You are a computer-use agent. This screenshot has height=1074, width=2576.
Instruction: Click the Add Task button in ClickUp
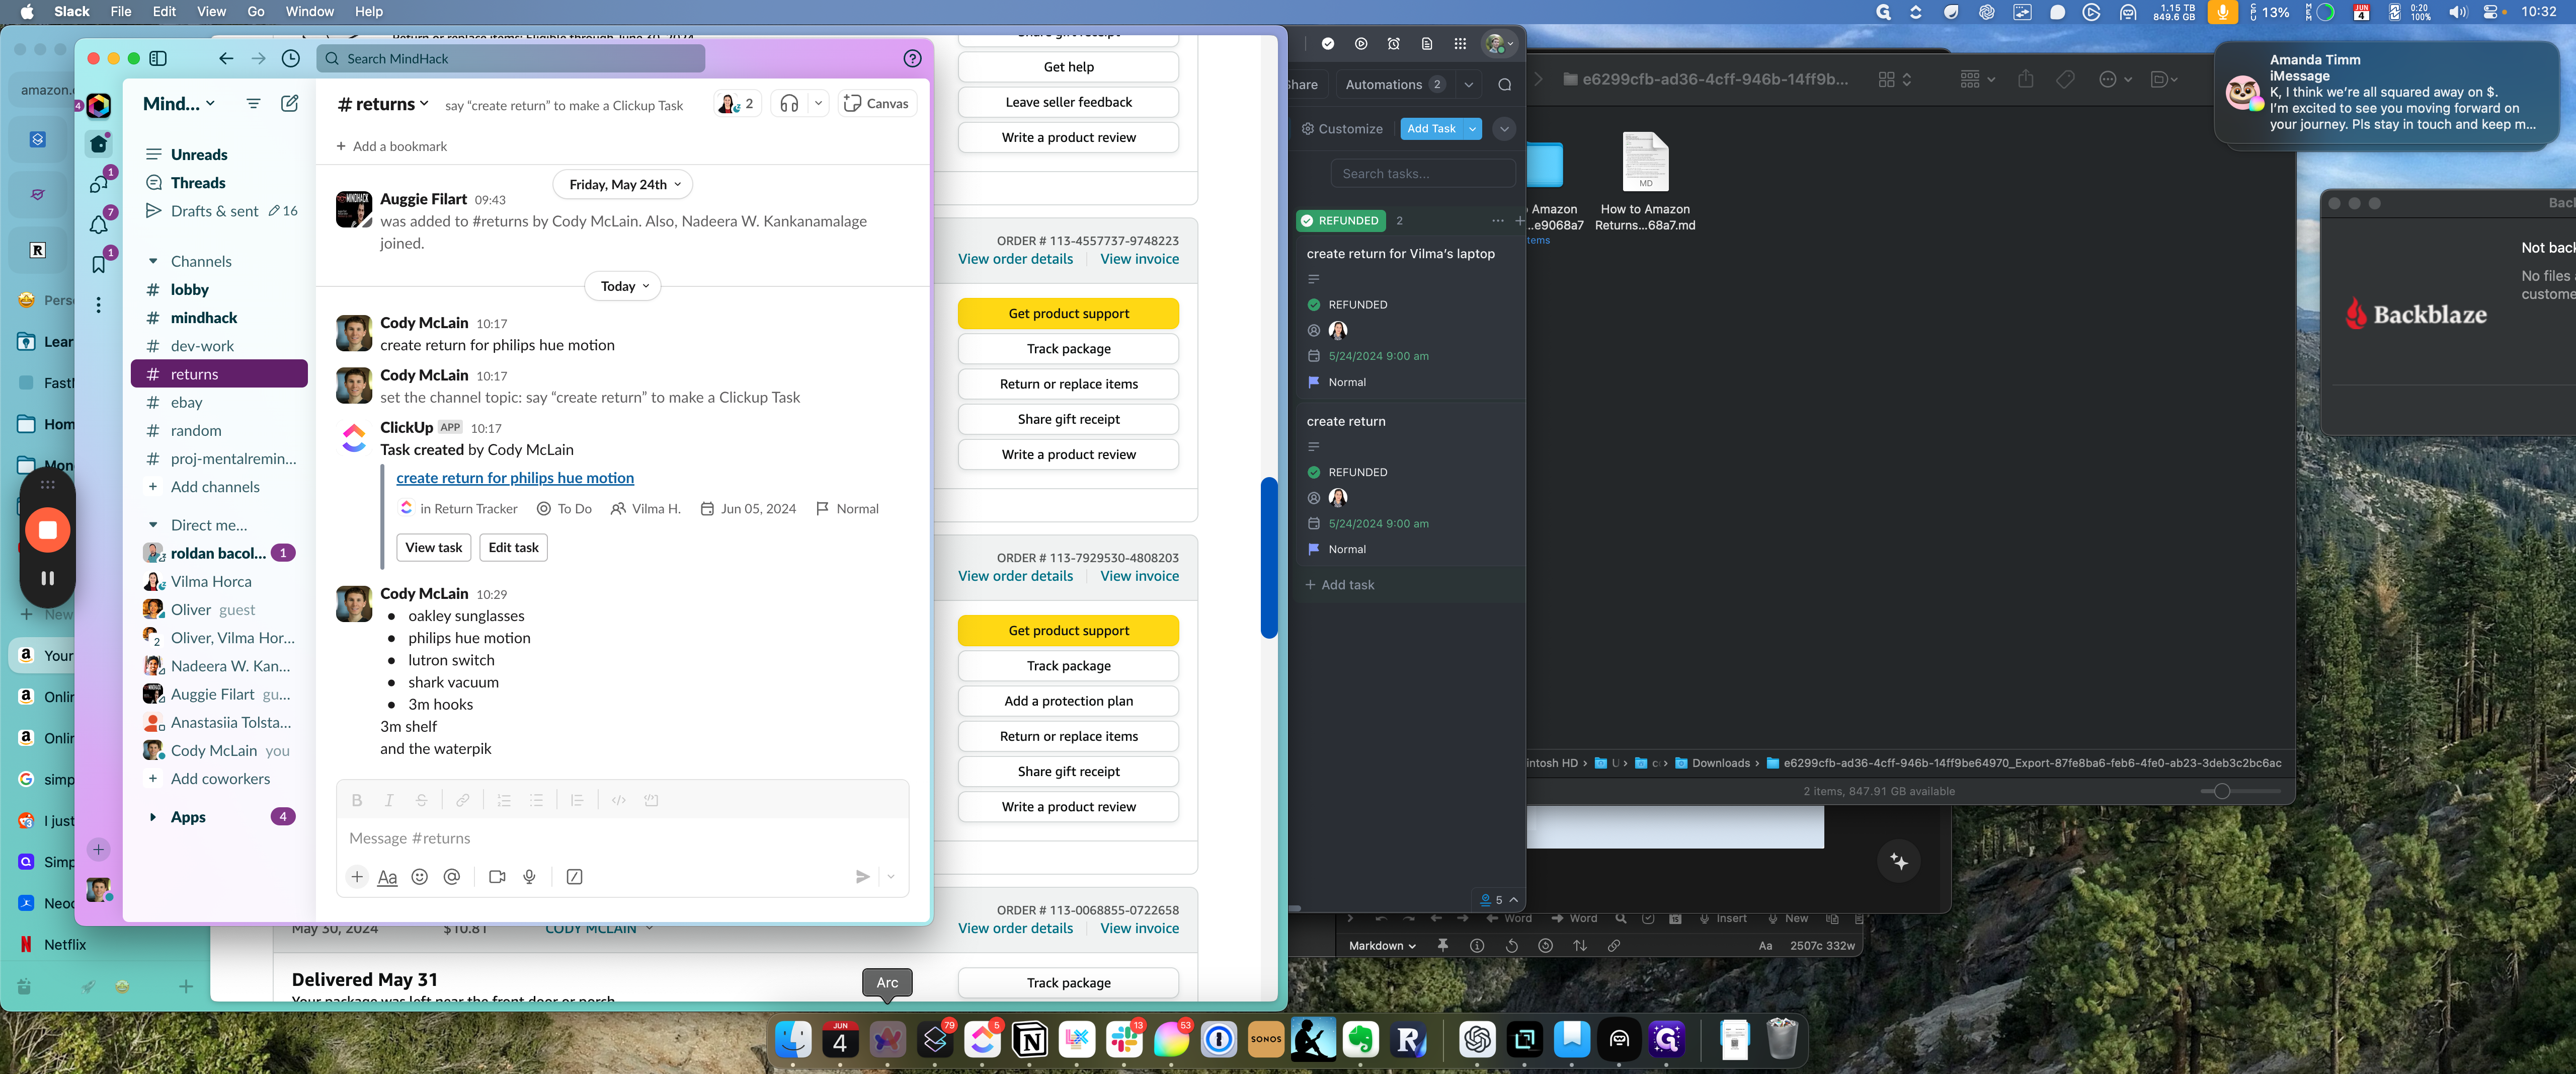pos(1431,128)
